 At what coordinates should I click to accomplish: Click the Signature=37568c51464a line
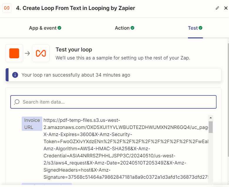pos(126,177)
